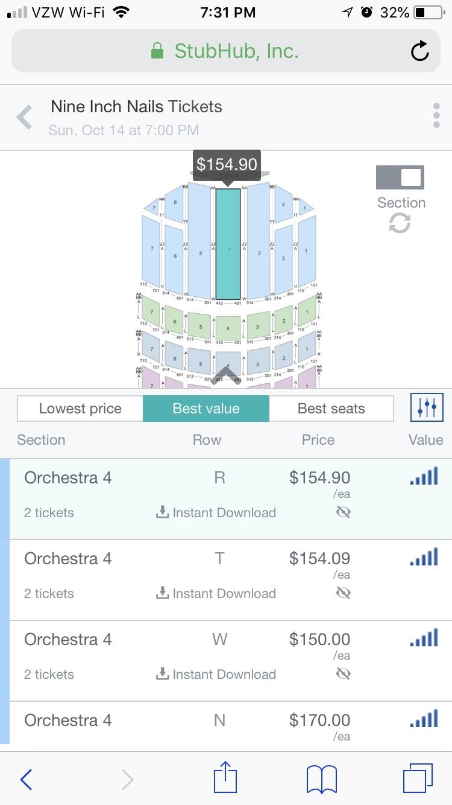This screenshot has height=805, width=452.
Task: Select the teal highlighted section on the map
Action: click(229, 241)
